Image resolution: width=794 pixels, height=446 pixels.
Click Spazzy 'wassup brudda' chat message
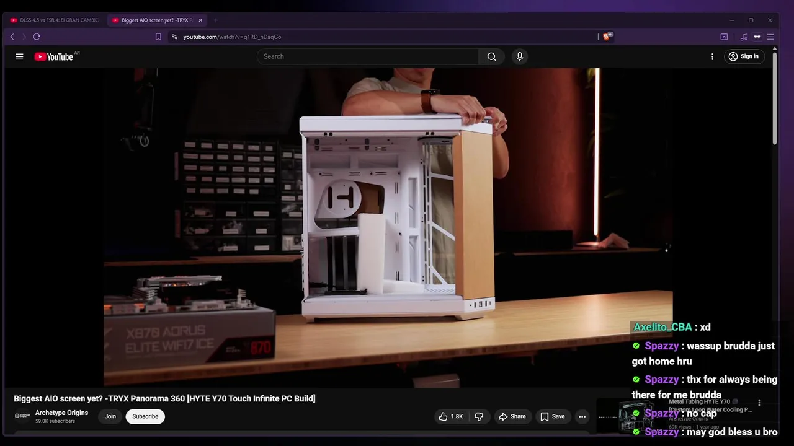704,353
